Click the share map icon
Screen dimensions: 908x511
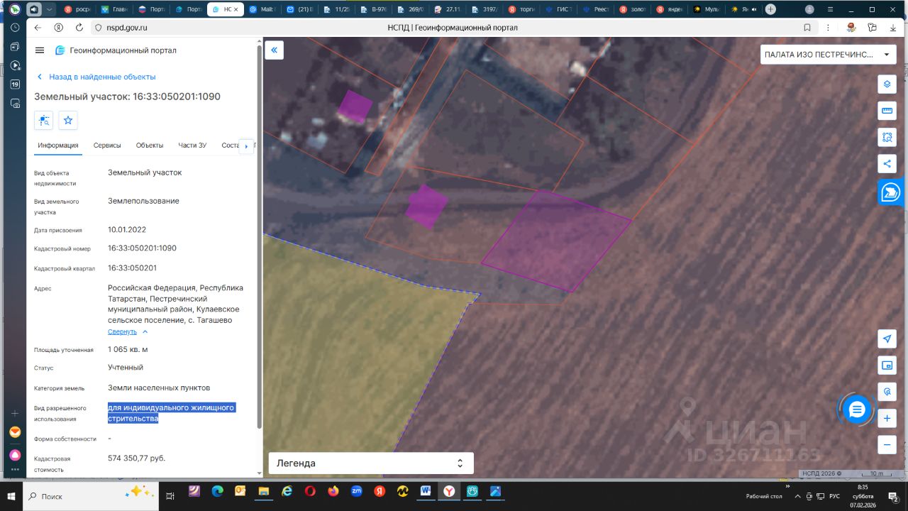click(886, 164)
